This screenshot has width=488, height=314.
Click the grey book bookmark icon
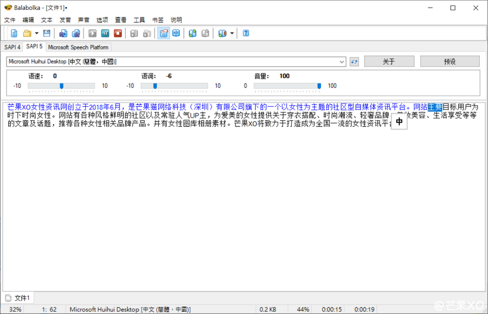click(206, 33)
